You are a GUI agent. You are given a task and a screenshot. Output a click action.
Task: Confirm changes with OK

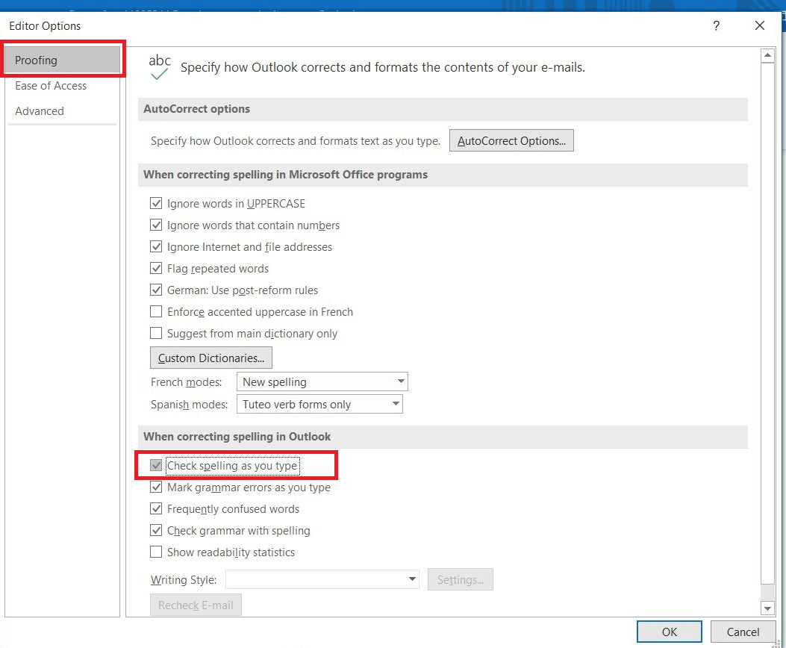(x=669, y=632)
